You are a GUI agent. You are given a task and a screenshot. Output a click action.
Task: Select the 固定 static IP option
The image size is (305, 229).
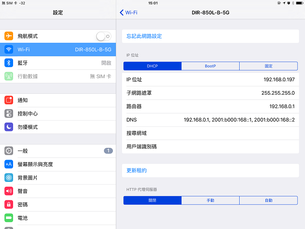[268, 66]
